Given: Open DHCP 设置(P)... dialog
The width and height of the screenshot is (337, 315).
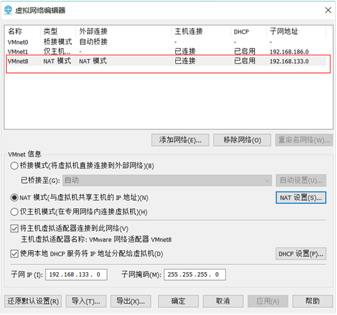Looking at the screenshot, I should [x=301, y=254].
